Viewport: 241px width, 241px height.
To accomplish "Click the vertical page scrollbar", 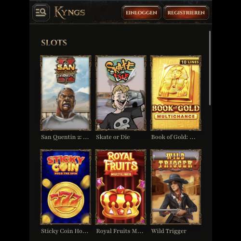I will pos(210,68).
